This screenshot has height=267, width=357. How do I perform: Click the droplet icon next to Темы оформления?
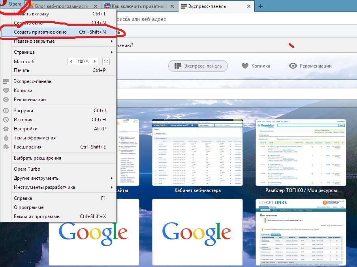click(6, 138)
